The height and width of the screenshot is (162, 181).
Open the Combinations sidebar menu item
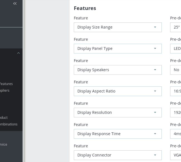(x=9, y=124)
